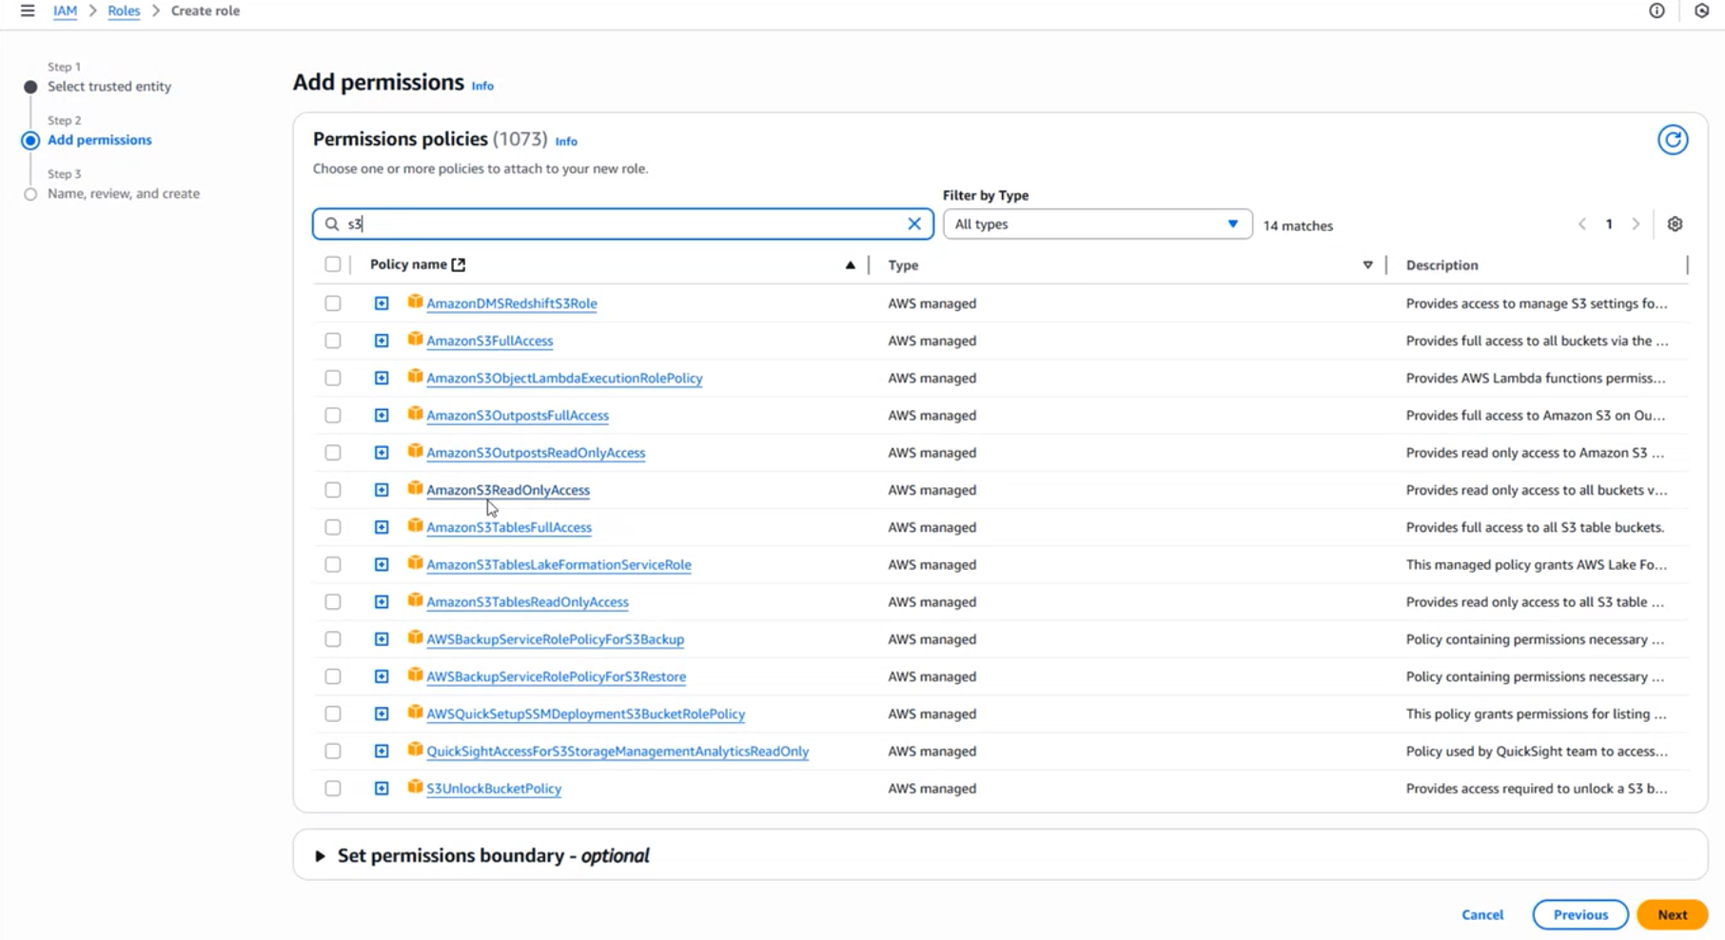Click the AmazonS3ReadOnlyAccess policy box icon
Image resolution: width=1725 pixels, height=940 pixels.
[415, 489]
